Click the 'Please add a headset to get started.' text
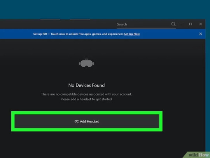 pos(86,99)
